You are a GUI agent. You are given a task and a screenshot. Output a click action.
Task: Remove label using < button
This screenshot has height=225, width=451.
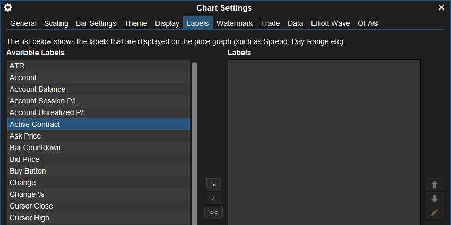point(213,198)
